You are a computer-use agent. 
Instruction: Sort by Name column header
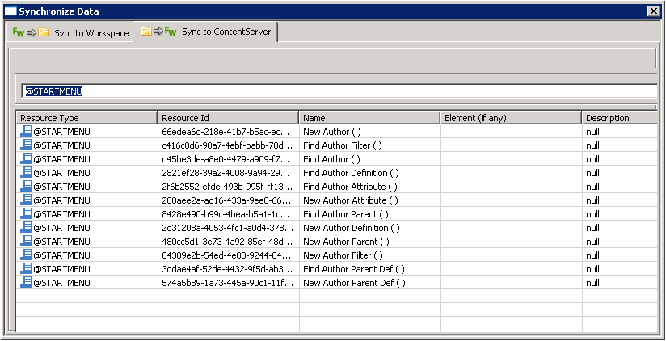[x=369, y=118]
